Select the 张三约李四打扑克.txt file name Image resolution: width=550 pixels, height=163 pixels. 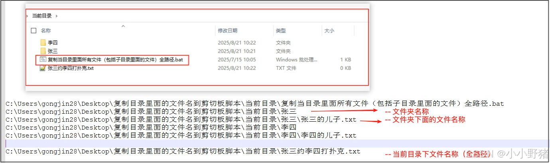(x=71, y=68)
